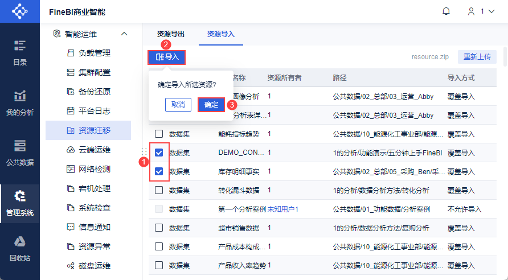
Task: Select 管理系统 in the sidebar
Action: point(20,203)
